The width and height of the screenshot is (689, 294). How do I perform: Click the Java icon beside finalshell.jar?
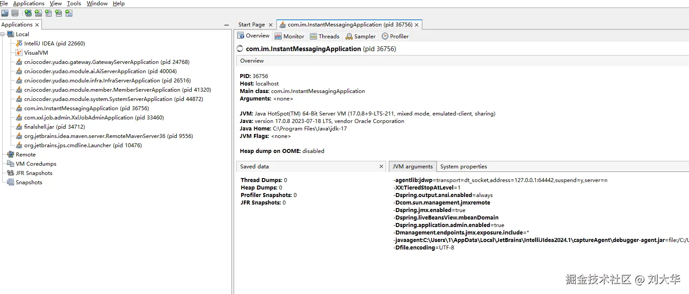tap(19, 127)
